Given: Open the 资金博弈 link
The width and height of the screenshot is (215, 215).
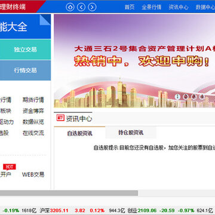Looking at the screenshot, I should (x=33, y=111).
